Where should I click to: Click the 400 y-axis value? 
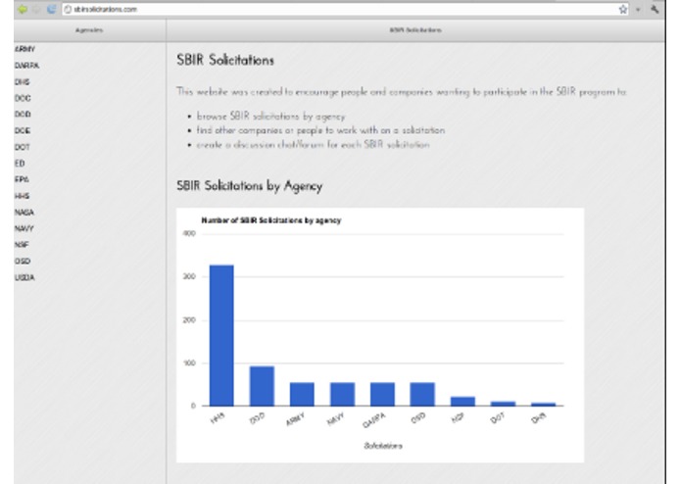[x=189, y=233]
